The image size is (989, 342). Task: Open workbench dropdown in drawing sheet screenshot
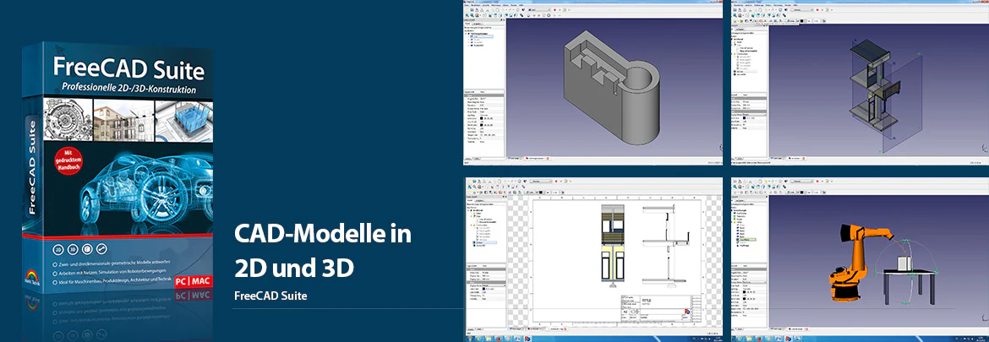[x=541, y=182]
